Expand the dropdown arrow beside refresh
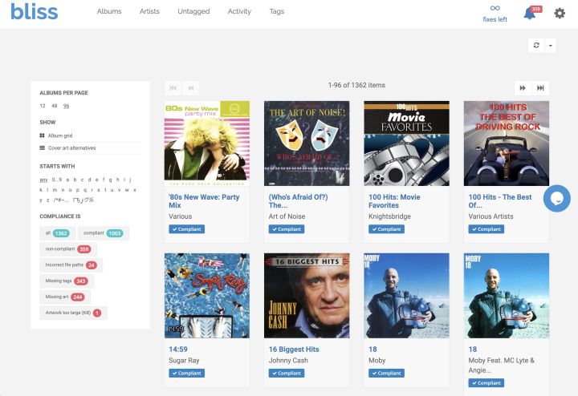578x396 pixels. [551, 45]
